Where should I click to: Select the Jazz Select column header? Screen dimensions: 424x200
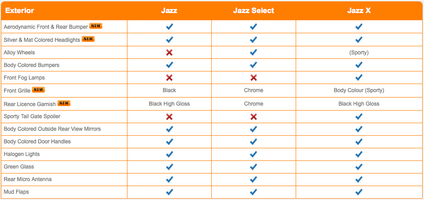point(254,11)
